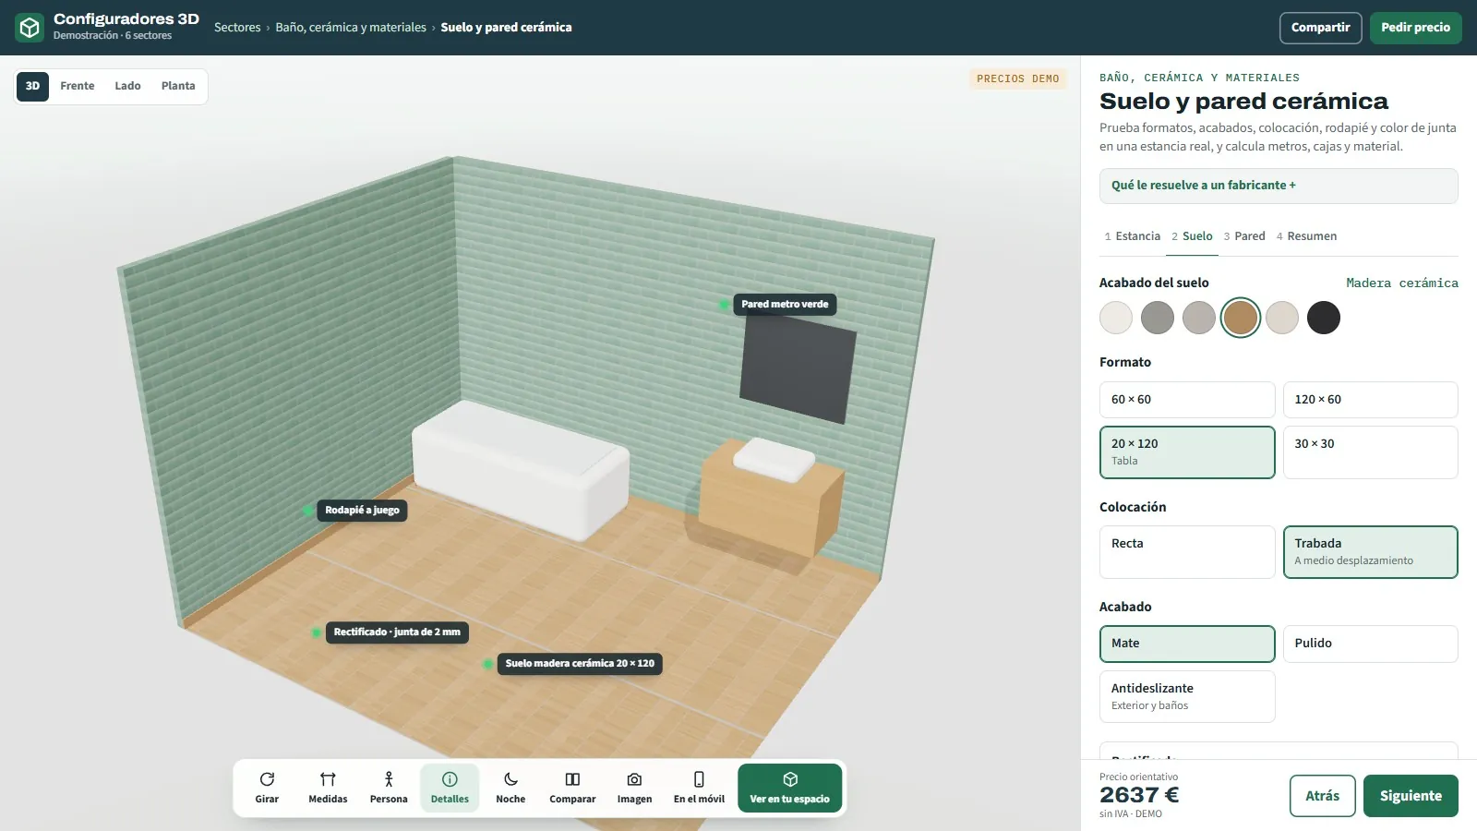Open the Comparar split view
This screenshot has height=831, width=1477.
click(572, 788)
